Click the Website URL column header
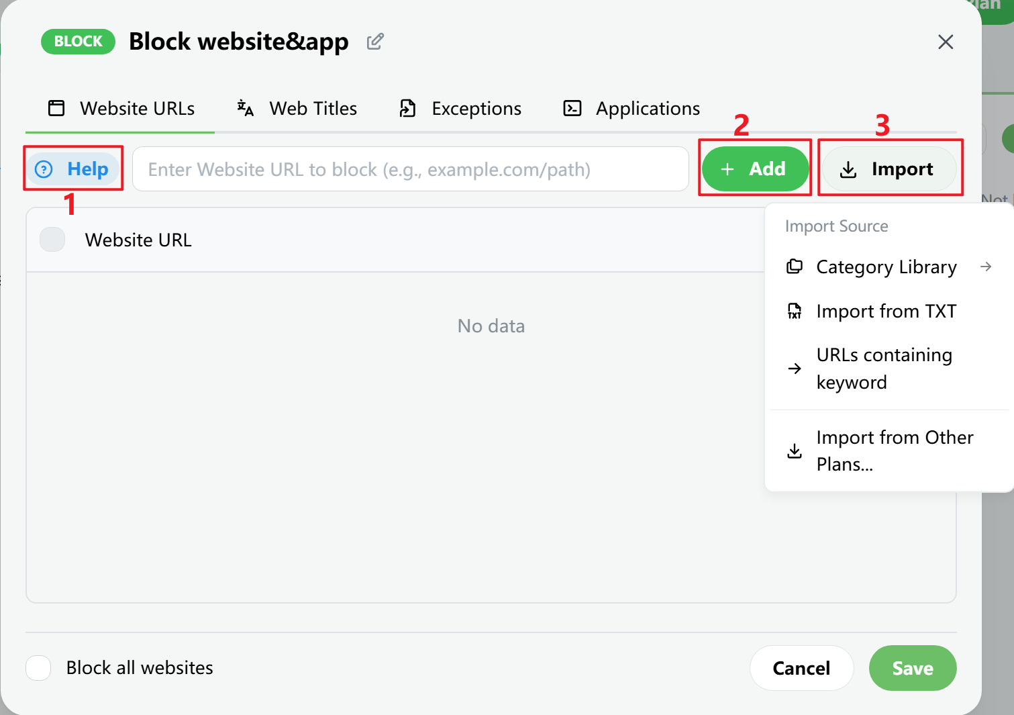 tap(138, 240)
